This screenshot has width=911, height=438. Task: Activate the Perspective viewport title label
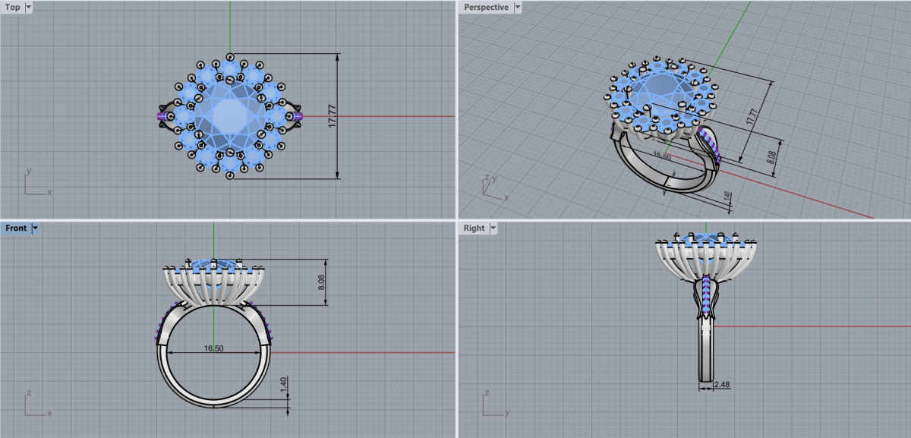[487, 8]
